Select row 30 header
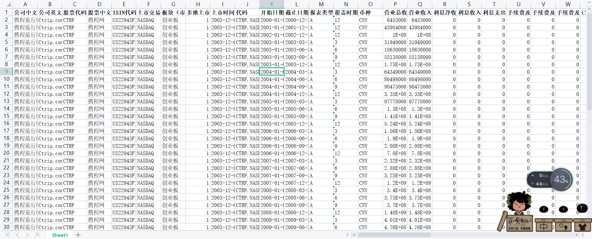Image resolution: width=592 pixels, height=239 pixels. [x=6, y=227]
